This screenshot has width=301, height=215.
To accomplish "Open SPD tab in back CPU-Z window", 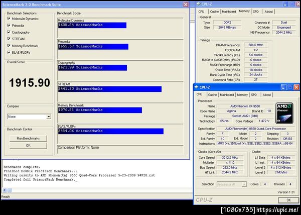I will 256,12.
